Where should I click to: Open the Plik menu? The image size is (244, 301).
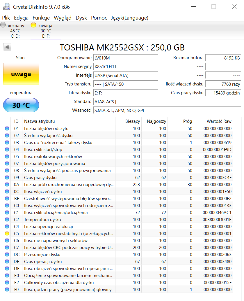(x=6, y=18)
